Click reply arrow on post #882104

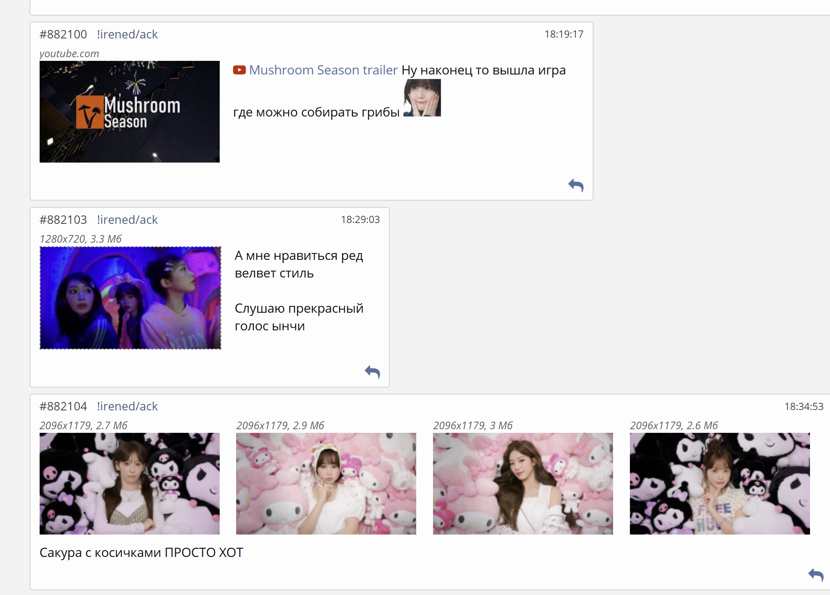pos(816,575)
